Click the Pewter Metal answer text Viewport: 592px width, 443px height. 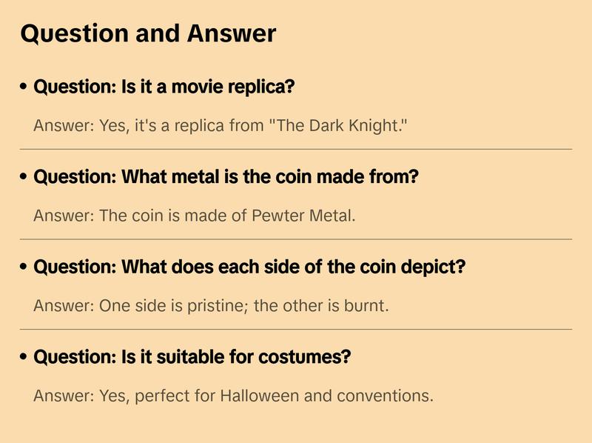tap(195, 216)
